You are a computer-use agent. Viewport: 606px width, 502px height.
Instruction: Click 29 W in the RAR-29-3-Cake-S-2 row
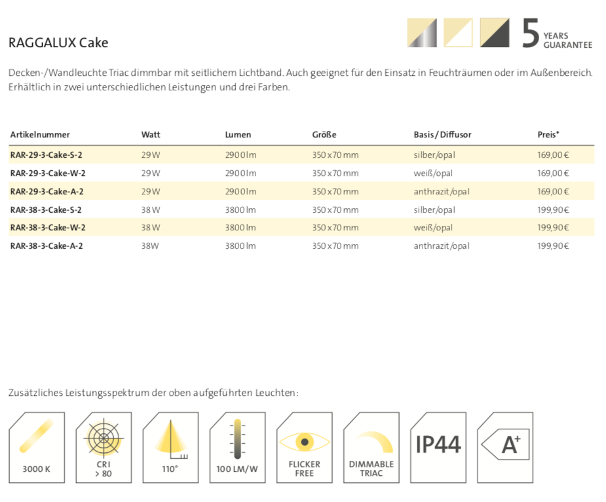151,155
